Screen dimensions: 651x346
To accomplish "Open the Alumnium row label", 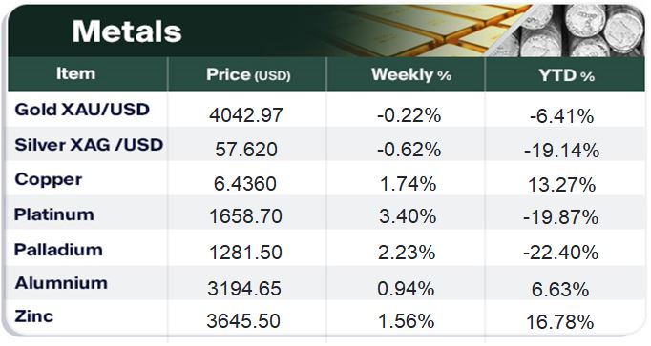I will [x=61, y=283].
